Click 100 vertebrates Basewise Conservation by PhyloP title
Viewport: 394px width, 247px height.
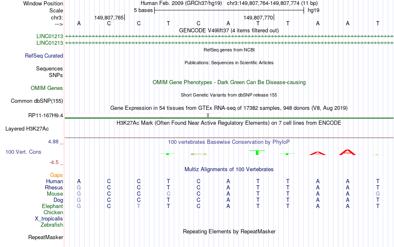[229, 142]
